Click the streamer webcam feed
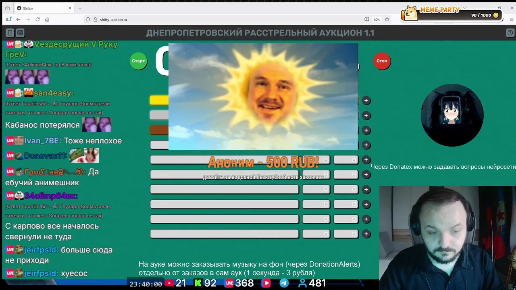 point(447,238)
